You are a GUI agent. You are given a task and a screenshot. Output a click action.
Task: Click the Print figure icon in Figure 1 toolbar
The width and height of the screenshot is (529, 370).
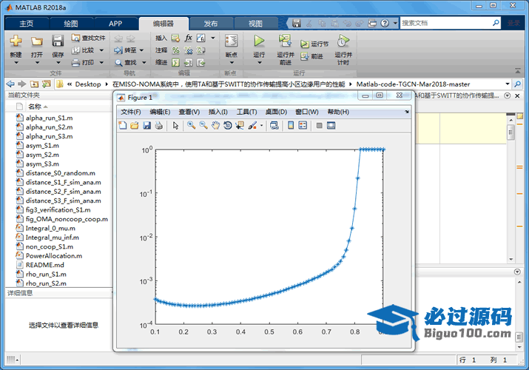point(159,126)
